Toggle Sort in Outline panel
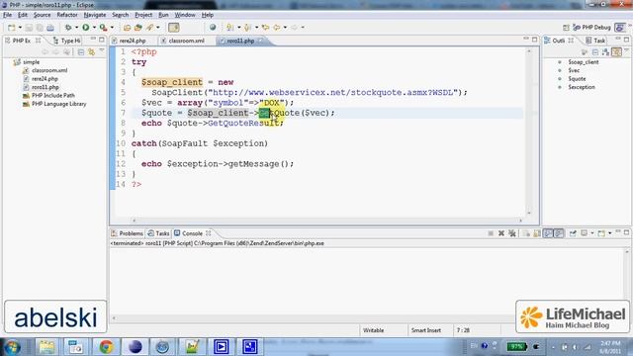633x356 pixels. (605, 52)
